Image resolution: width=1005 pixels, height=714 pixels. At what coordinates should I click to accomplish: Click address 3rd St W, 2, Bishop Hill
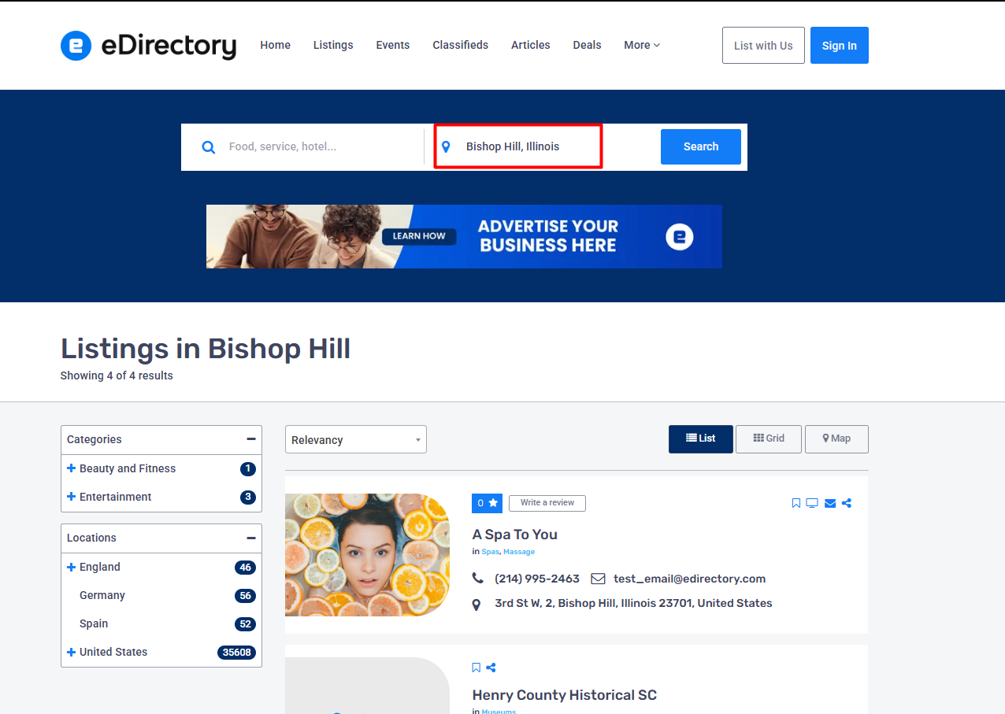coord(633,604)
